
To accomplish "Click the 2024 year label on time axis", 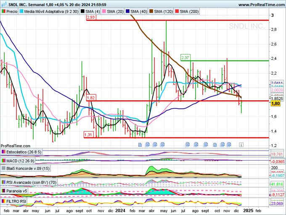I will pos(120,211).
